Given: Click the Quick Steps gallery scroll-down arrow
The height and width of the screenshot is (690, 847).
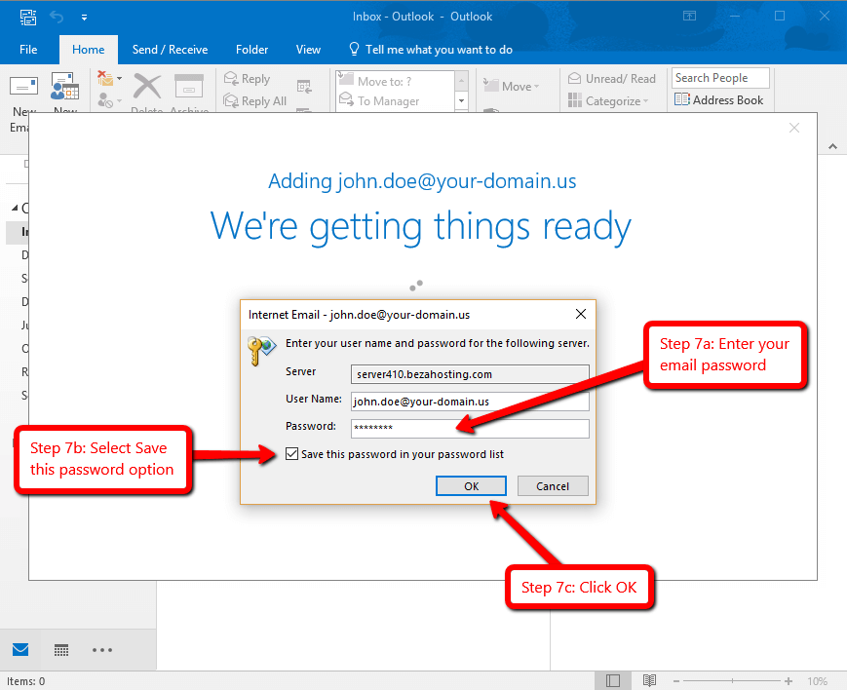Looking at the screenshot, I should click(x=461, y=100).
